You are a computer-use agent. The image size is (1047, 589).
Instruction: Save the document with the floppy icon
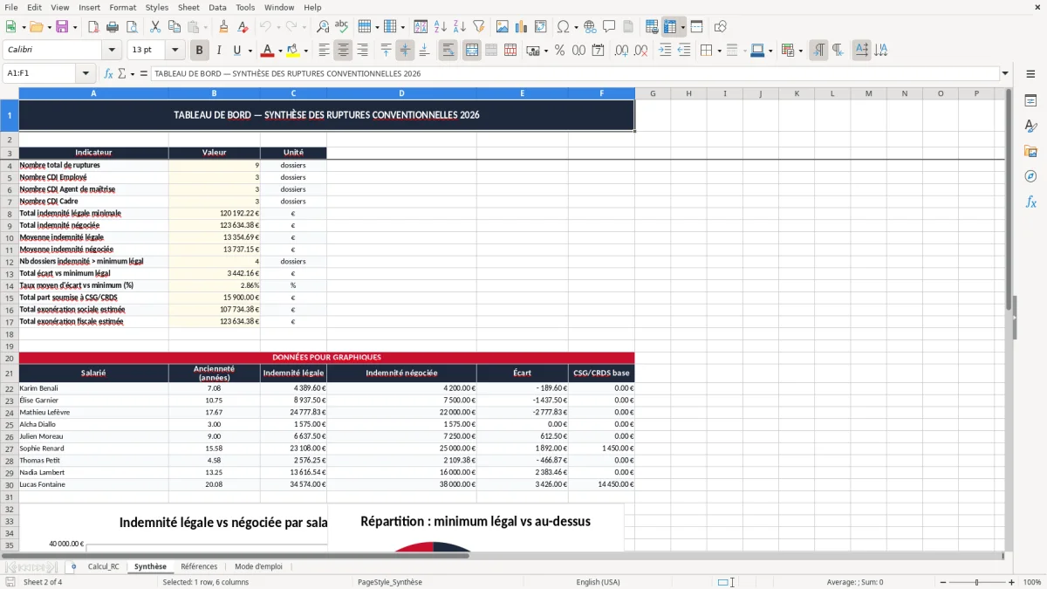coord(62,27)
